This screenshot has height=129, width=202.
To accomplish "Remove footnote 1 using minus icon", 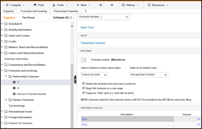I will point(14,82).
